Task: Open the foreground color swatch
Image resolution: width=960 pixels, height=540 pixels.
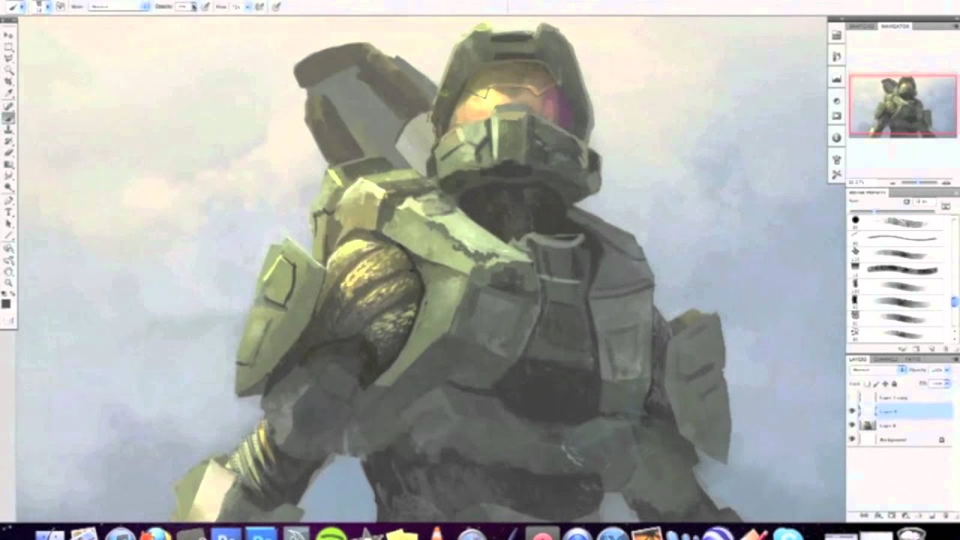Action: [7, 304]
